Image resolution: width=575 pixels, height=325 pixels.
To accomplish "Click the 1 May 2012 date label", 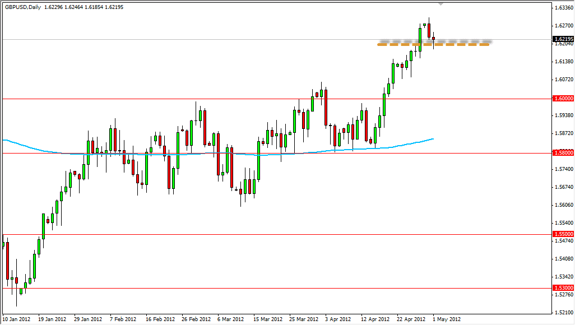I will (x=446, y=318).
